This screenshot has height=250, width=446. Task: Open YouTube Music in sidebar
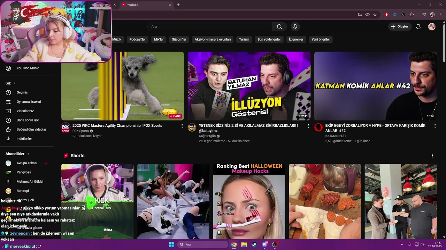click(27, 68)
